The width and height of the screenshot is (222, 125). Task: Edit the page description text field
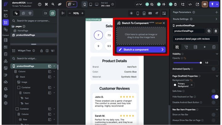tap(195, 39)
